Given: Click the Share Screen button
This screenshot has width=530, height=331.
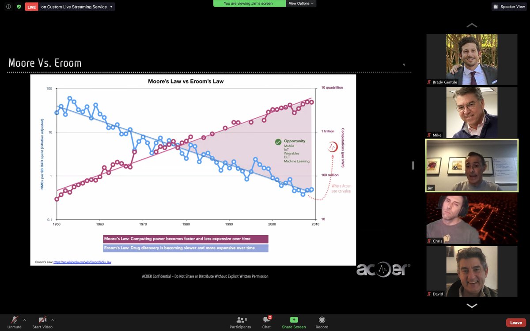Looking at the screenshot, I should 294,323.
